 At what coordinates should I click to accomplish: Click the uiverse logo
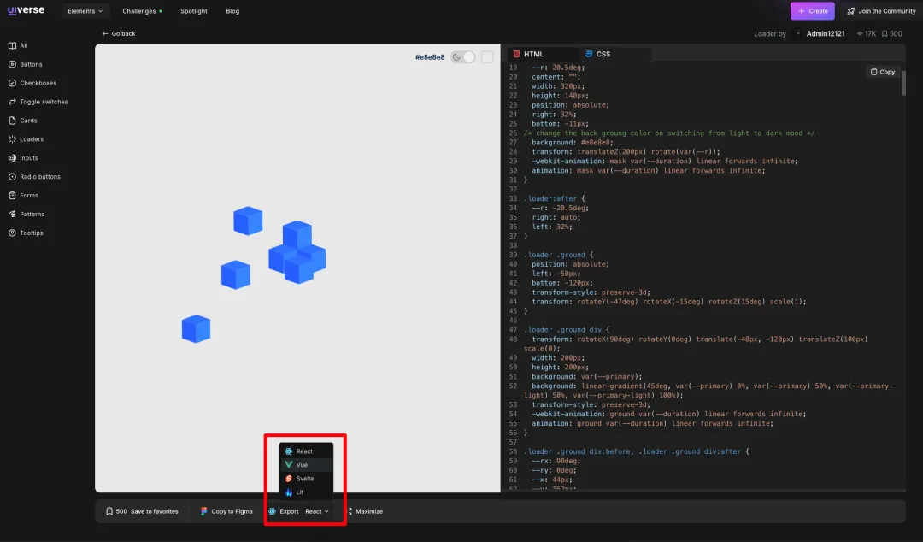27,11
